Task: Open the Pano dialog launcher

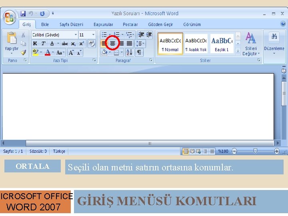Action: click(x=25, y=60)
